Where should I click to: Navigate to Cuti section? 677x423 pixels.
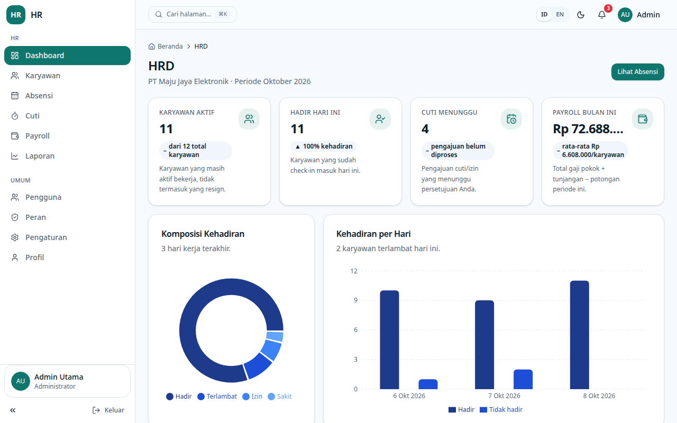[x=67, y=116]
